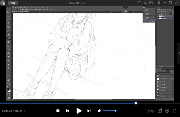The width and height of the screenshot is (180, 117).
Task: Switch to the Paths tab
Action: coord(166,8)
